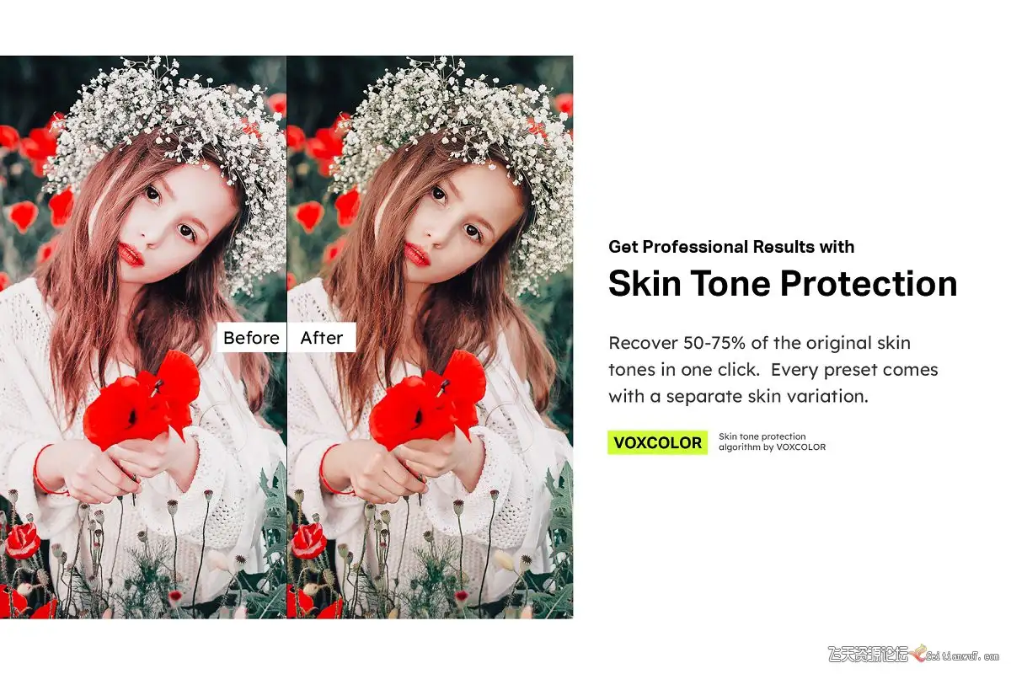Click the green VOXCOLOR logo badge
Viewport: 1011px width, 674px height.
657,442
